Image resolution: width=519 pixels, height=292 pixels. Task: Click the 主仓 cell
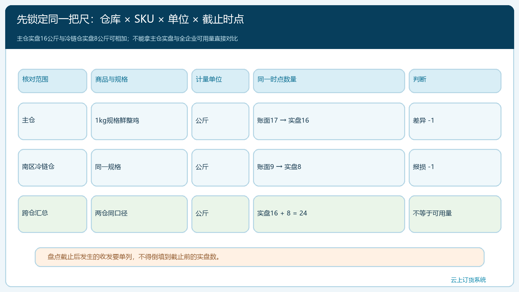[x=53, y=121]
